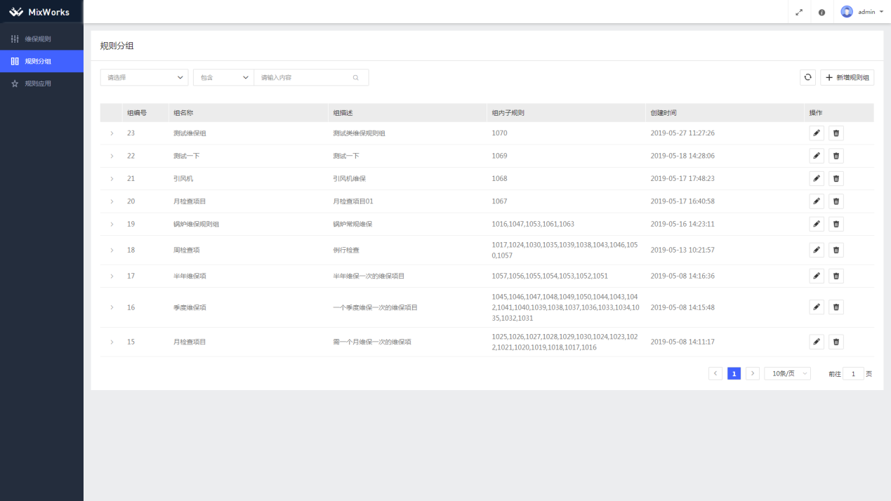Expand the row for group 17
Image resolution: width=891 pixels, height=501 pixels.
(x=112, y=276)
